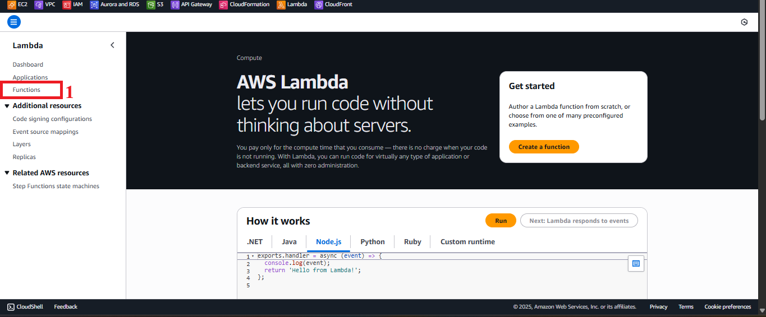
Task: Toggle the blue hamburger navigation menu
Action: [14, 22]
